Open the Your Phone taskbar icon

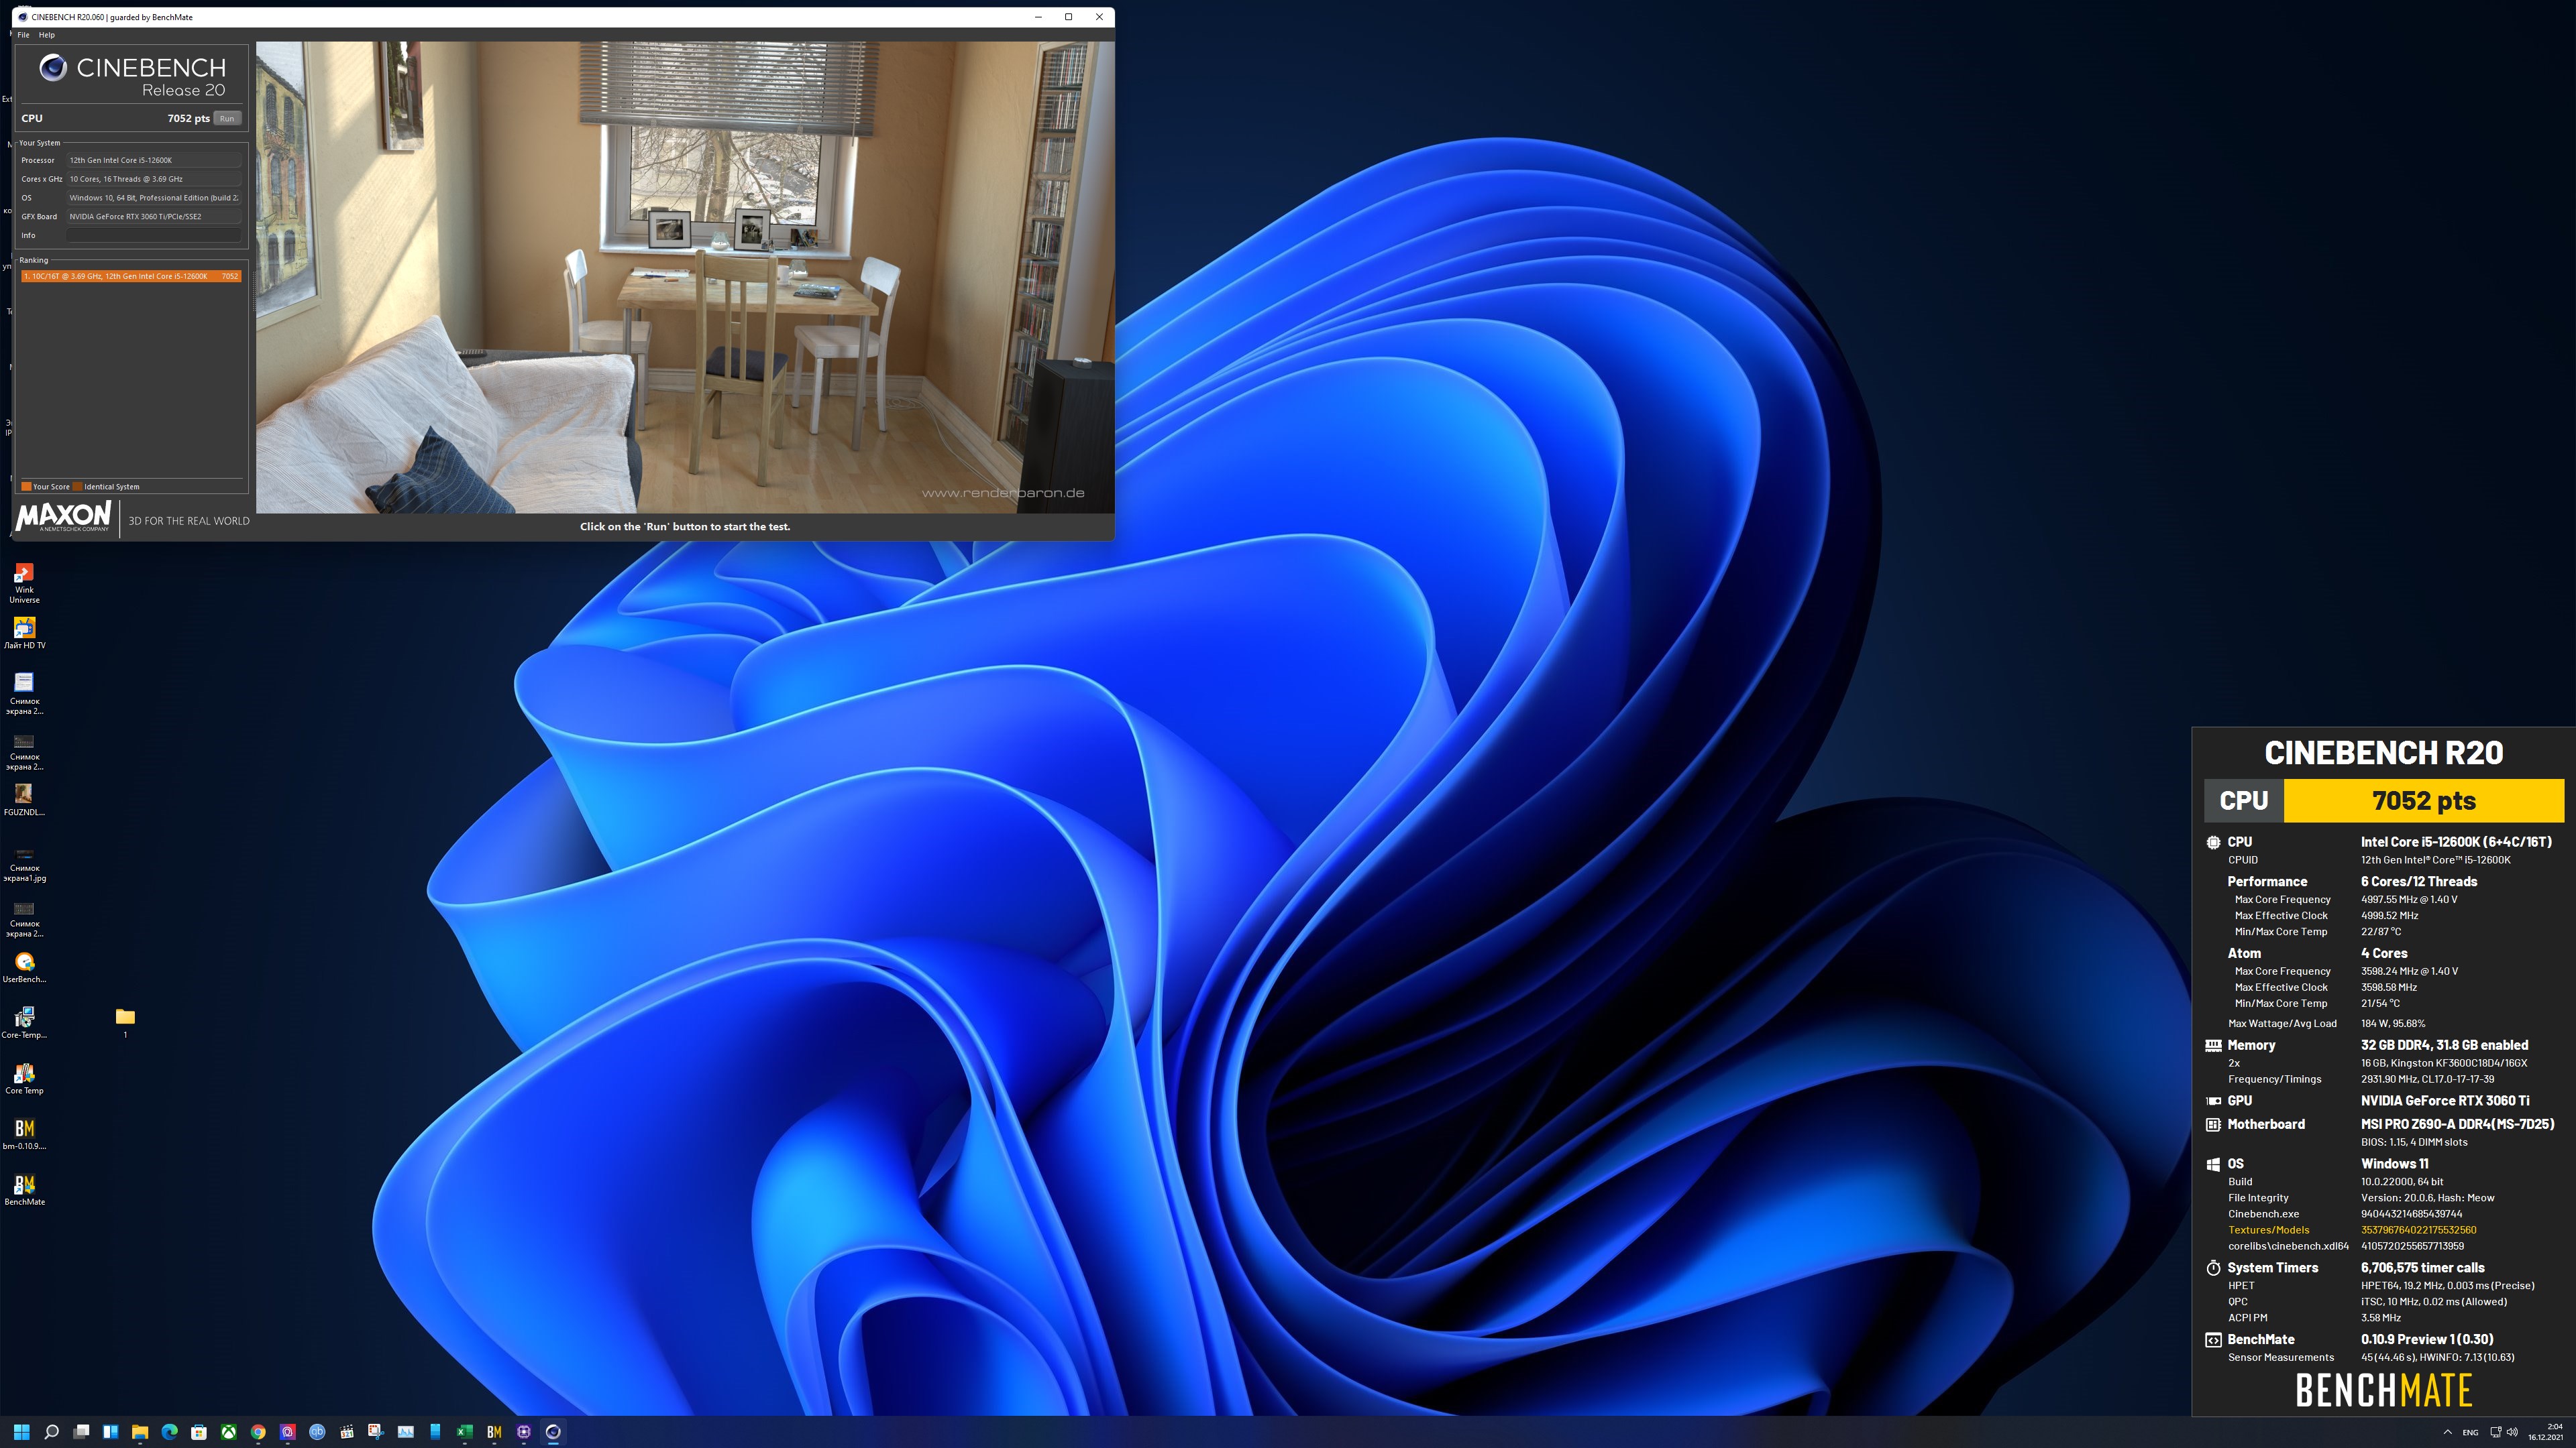point(435,1432)
